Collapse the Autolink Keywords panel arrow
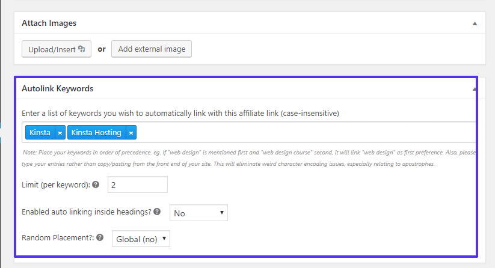Screen dimensions: 495x268 tap(475, 89)
